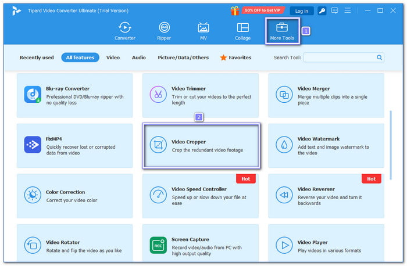This screenshot has width=407, height=266.
Task: Click the Video Rotator icon
Action: click(33, 245)
